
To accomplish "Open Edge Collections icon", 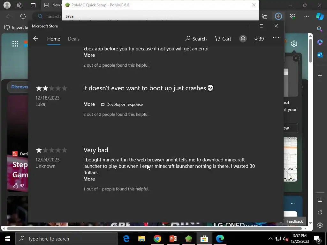I will pos(264,16).
